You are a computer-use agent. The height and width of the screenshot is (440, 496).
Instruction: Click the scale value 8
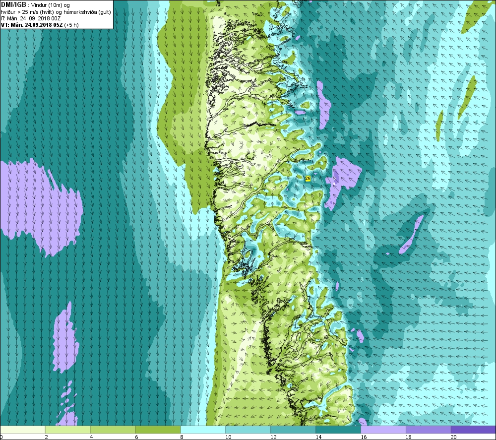coord(182,437)
